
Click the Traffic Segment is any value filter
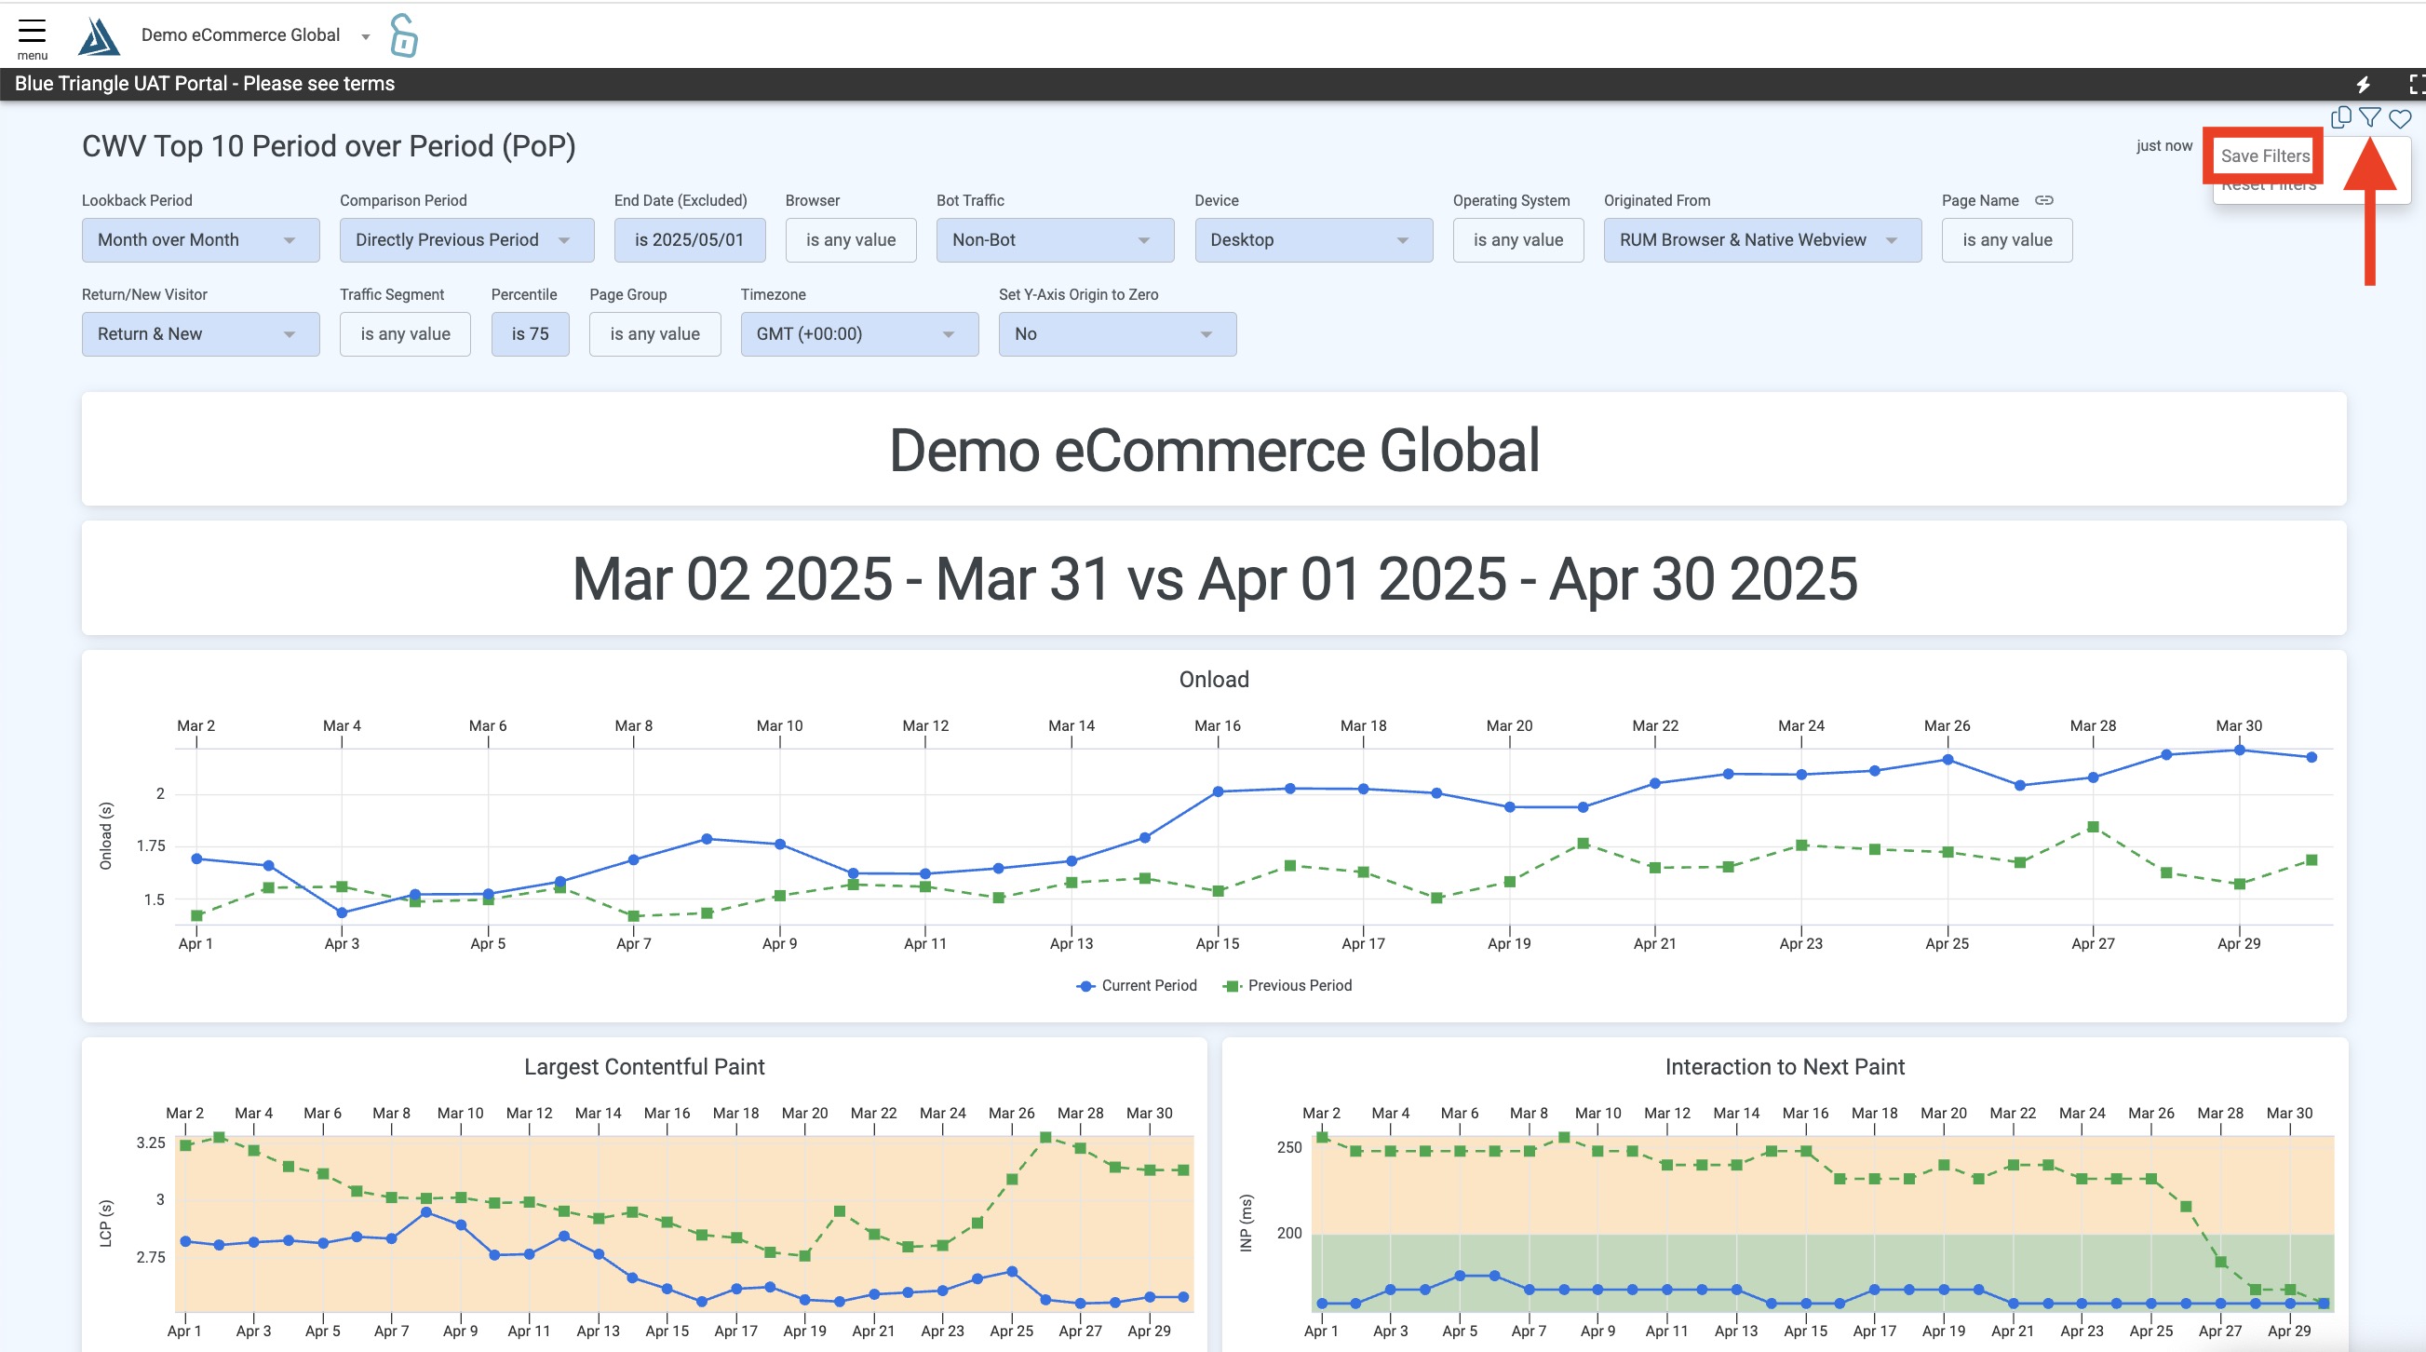click(x=405, y=333)
